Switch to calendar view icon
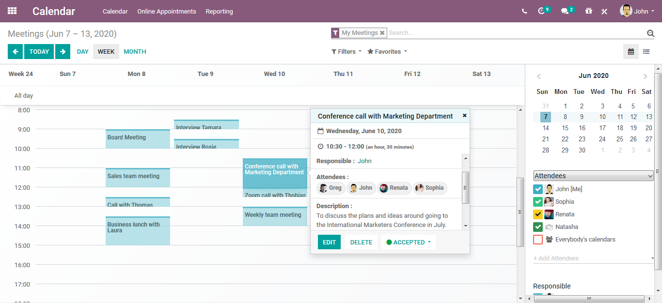The width and height of the screenshot is (662, 303). (631, 52)
